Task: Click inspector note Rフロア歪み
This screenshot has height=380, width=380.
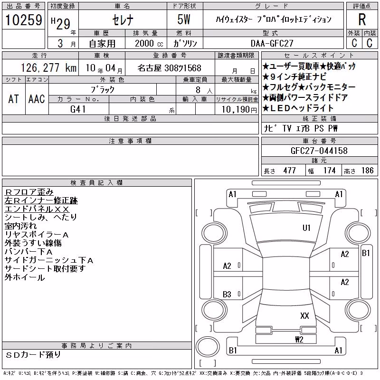Action: point(29,192)
